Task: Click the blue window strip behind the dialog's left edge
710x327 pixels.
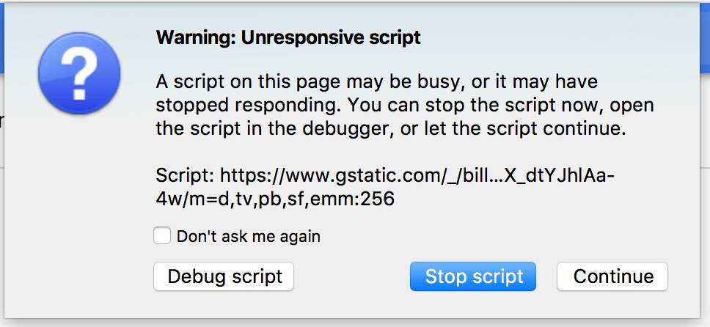Action: (1, 39)
